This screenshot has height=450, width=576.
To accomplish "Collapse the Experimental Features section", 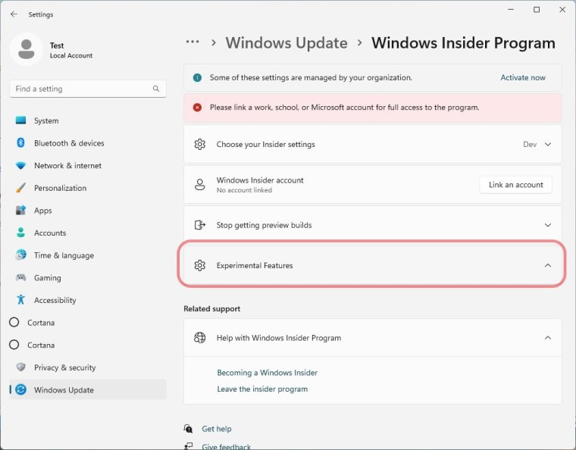I will pos(547,265).
